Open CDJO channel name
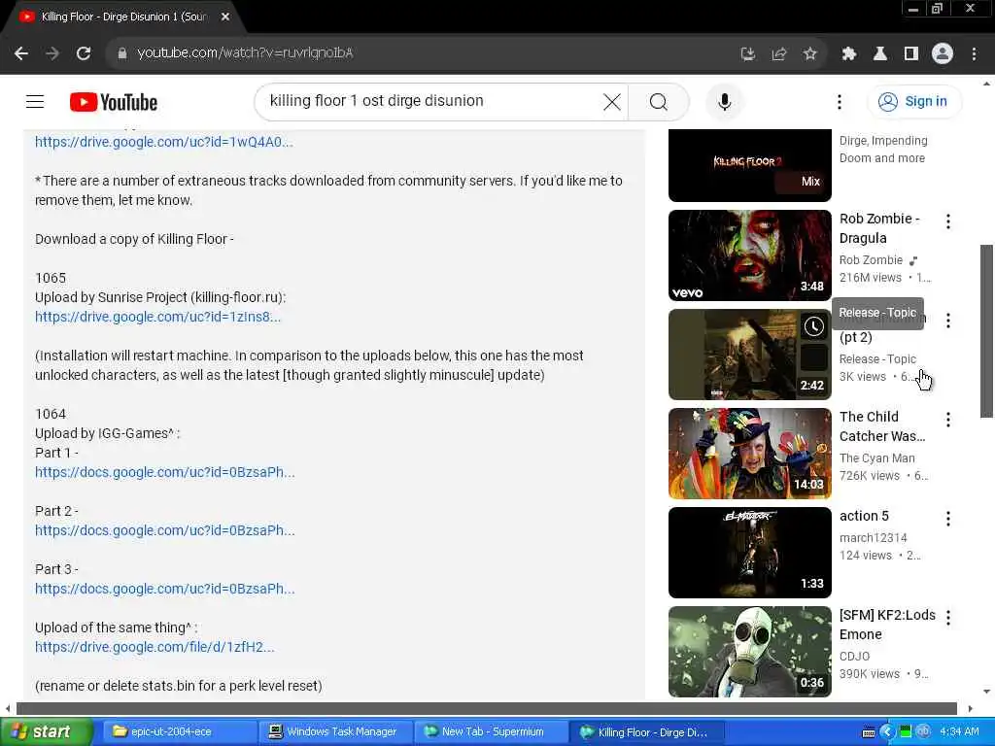Viewport: 995px width, 746px height. coord(854,657)
